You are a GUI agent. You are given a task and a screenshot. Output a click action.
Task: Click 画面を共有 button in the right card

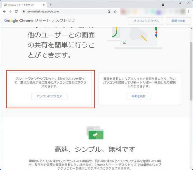coord(139,96)
